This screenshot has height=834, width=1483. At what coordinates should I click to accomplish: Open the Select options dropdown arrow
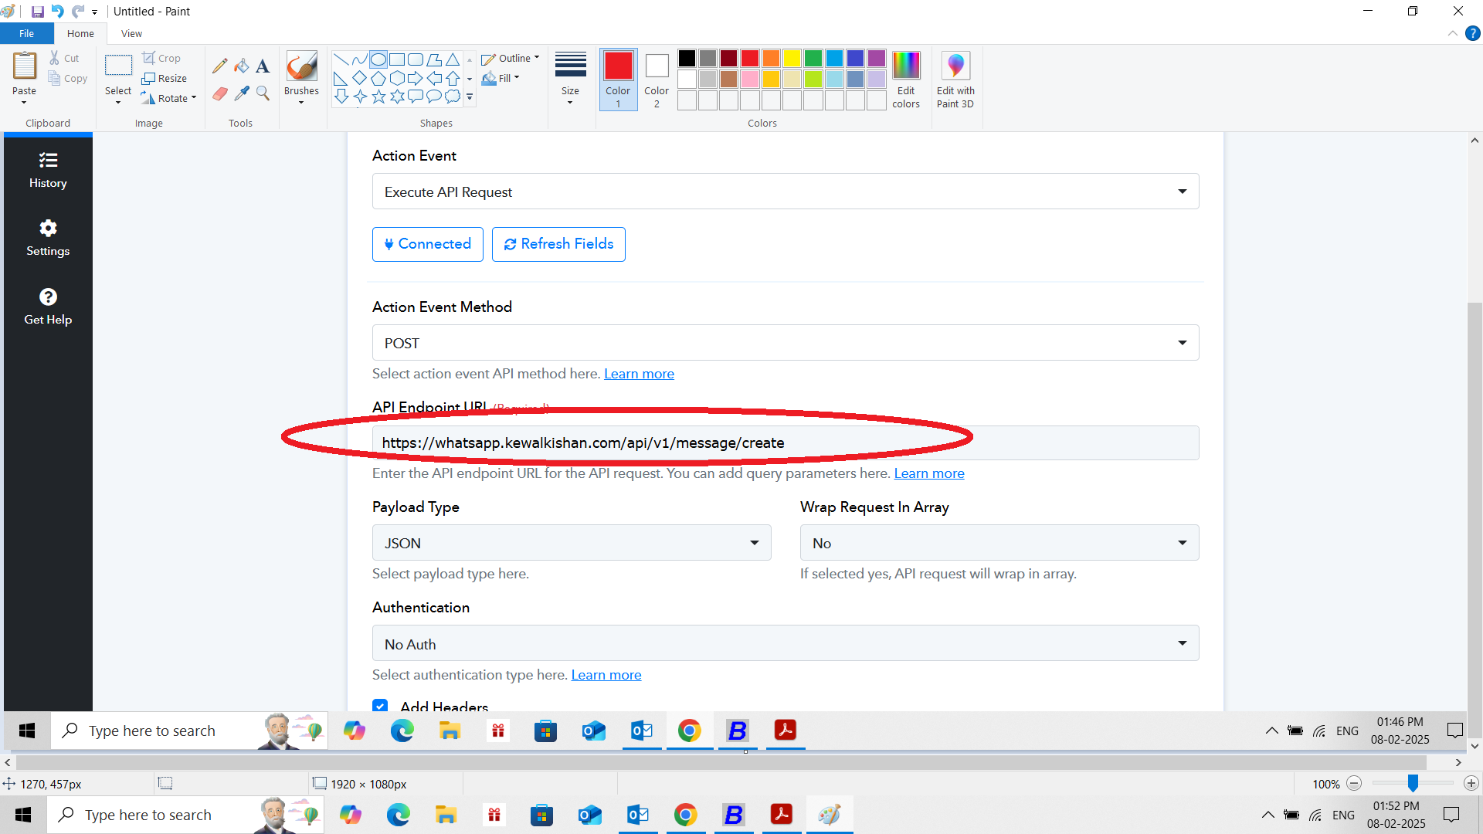pos(118,103)
